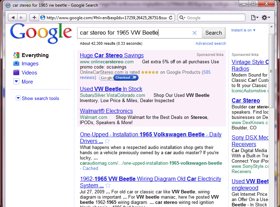Click IconicAutomotive URL in sidebar

(250, 91)
